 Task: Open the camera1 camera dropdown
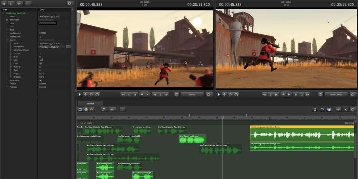click(x=193, y=95)
